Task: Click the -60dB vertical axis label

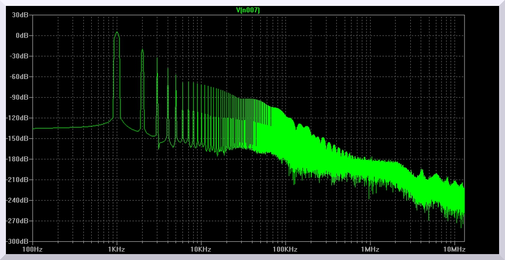Action: (x=19, y=77)
